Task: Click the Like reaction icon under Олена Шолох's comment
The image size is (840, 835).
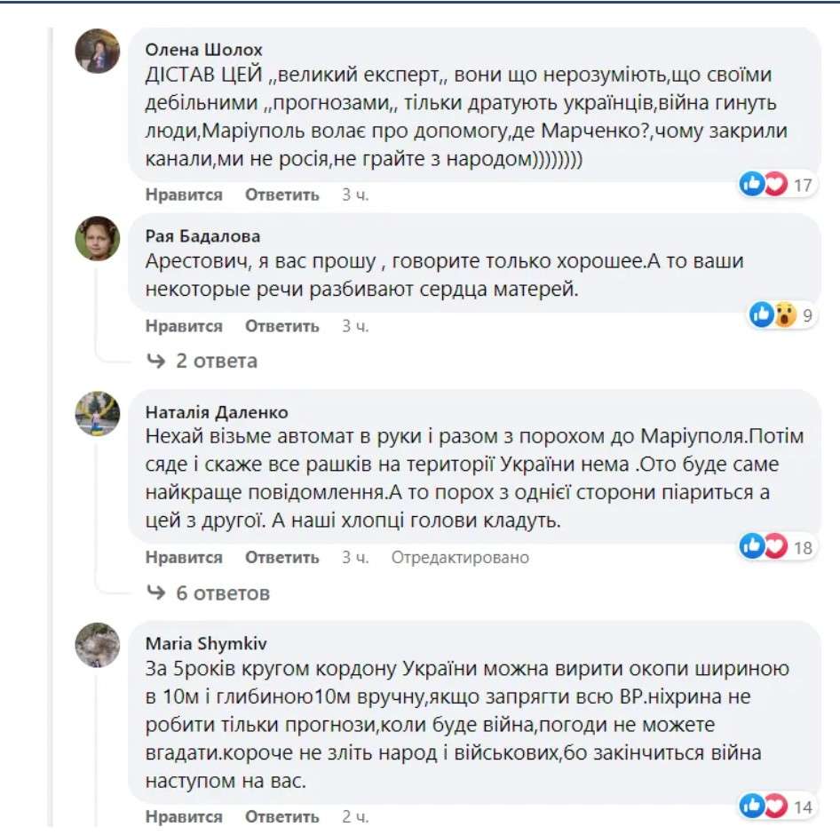Action: tap(750, 183)
